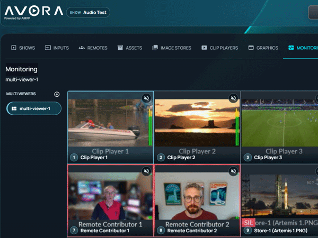Click the Show Audio Test pill
Screen dimensions: 318x238
(88, 13)
